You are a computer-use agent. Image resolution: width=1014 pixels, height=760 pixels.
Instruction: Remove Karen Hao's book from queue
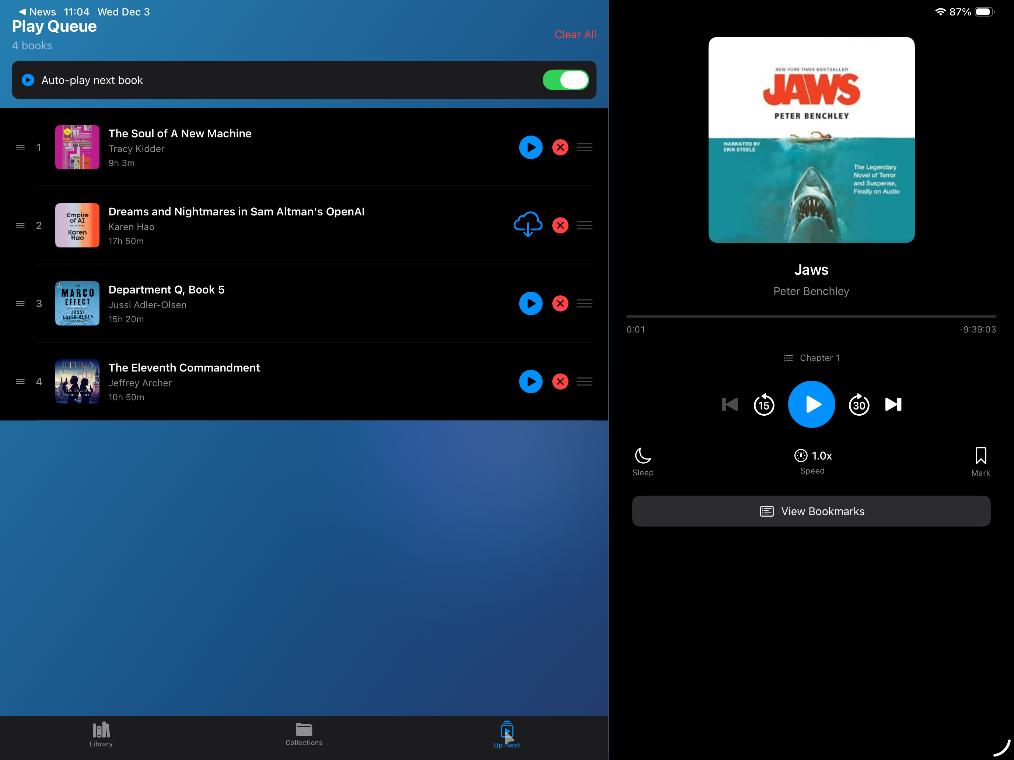[x=560, y=225]
